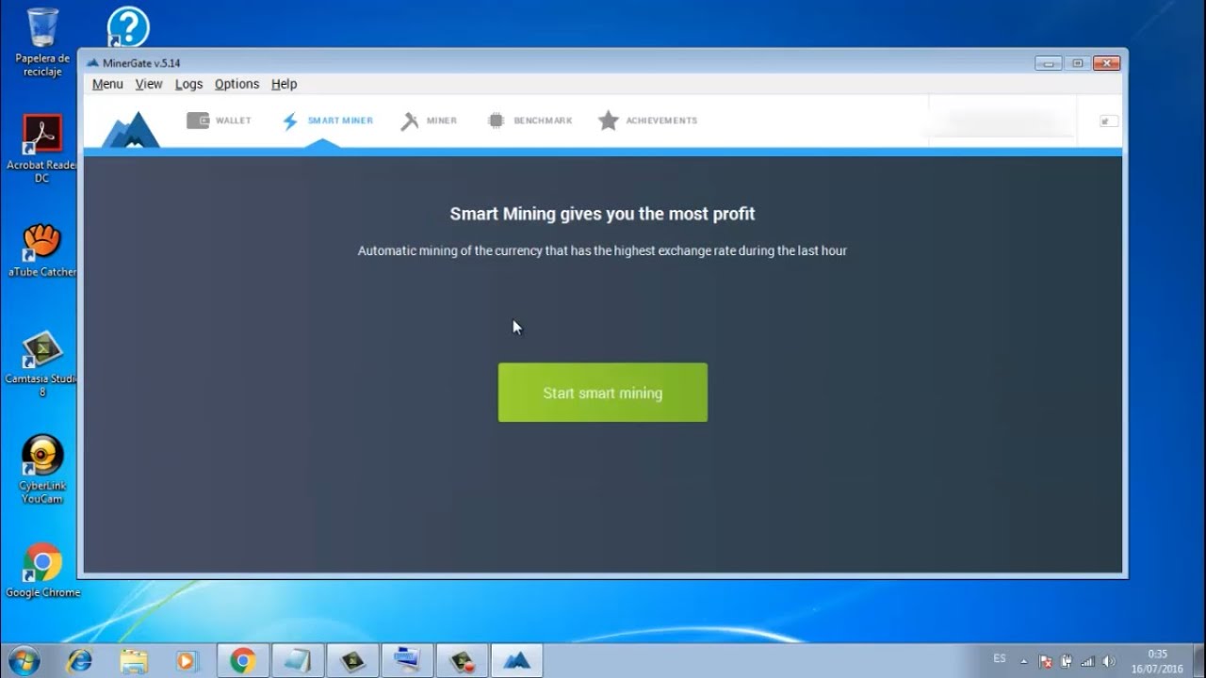1206x678 pixels.
Task: Click the chip Benchmark icon
Action: click(497, 121)
